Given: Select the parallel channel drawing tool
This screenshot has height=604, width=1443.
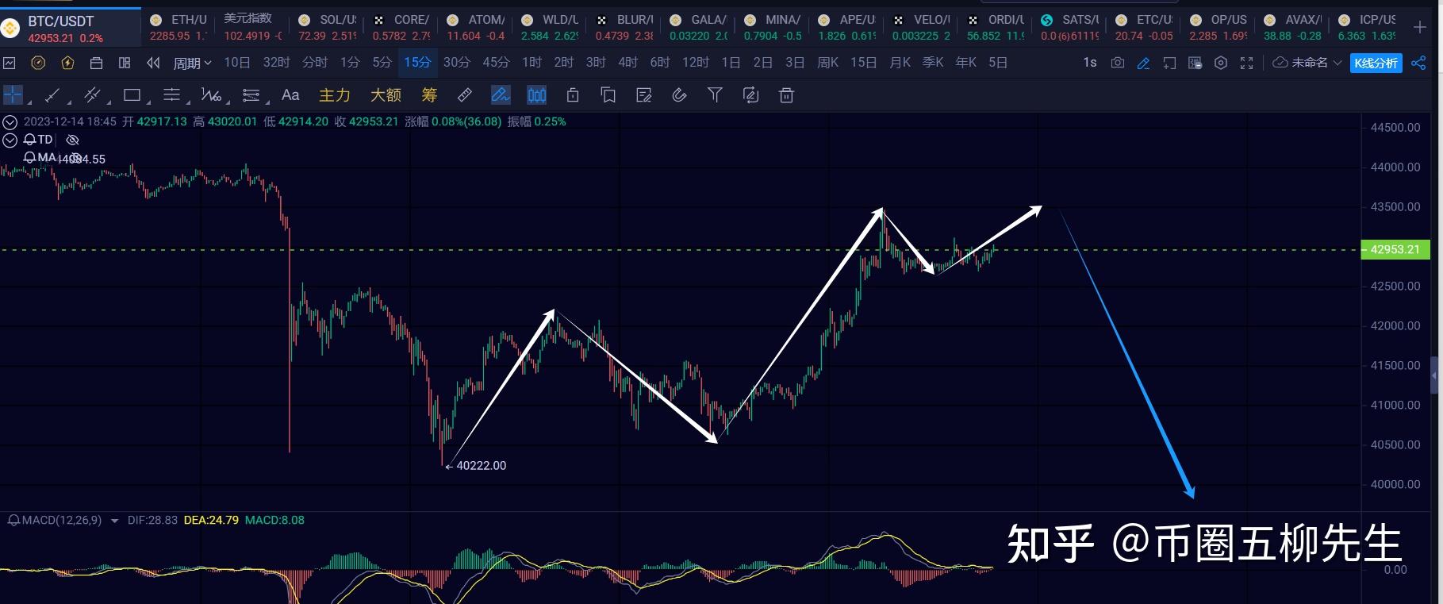Looking at the screenshot, I should [x=92, y=95].
